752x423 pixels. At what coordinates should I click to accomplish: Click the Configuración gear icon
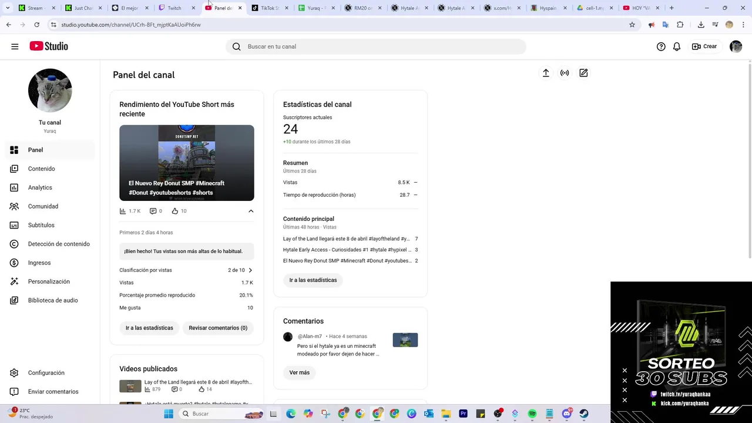tap(15, 373)
